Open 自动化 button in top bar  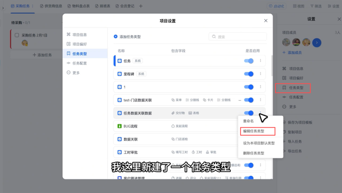(x=276, y=6)
